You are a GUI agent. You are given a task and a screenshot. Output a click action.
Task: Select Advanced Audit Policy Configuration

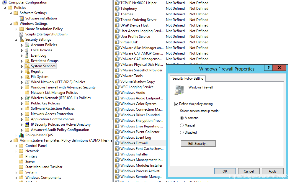[x=60, y=130]
